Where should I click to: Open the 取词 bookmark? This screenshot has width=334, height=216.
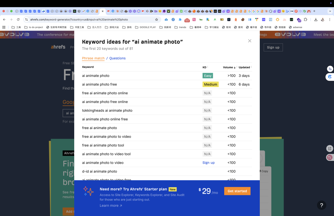coord(226,27)
